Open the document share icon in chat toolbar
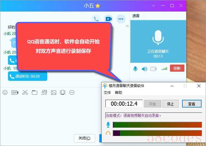 [x=44, y=92]
